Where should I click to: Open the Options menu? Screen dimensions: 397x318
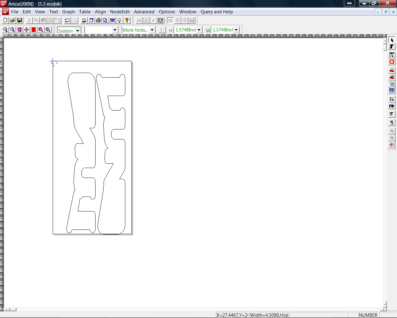[x=167, y=12]
